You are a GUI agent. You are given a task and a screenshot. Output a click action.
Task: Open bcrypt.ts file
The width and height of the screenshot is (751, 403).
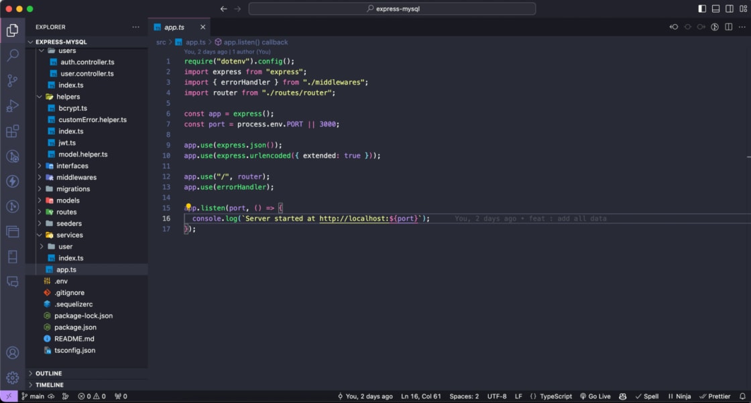click(86, 108)
